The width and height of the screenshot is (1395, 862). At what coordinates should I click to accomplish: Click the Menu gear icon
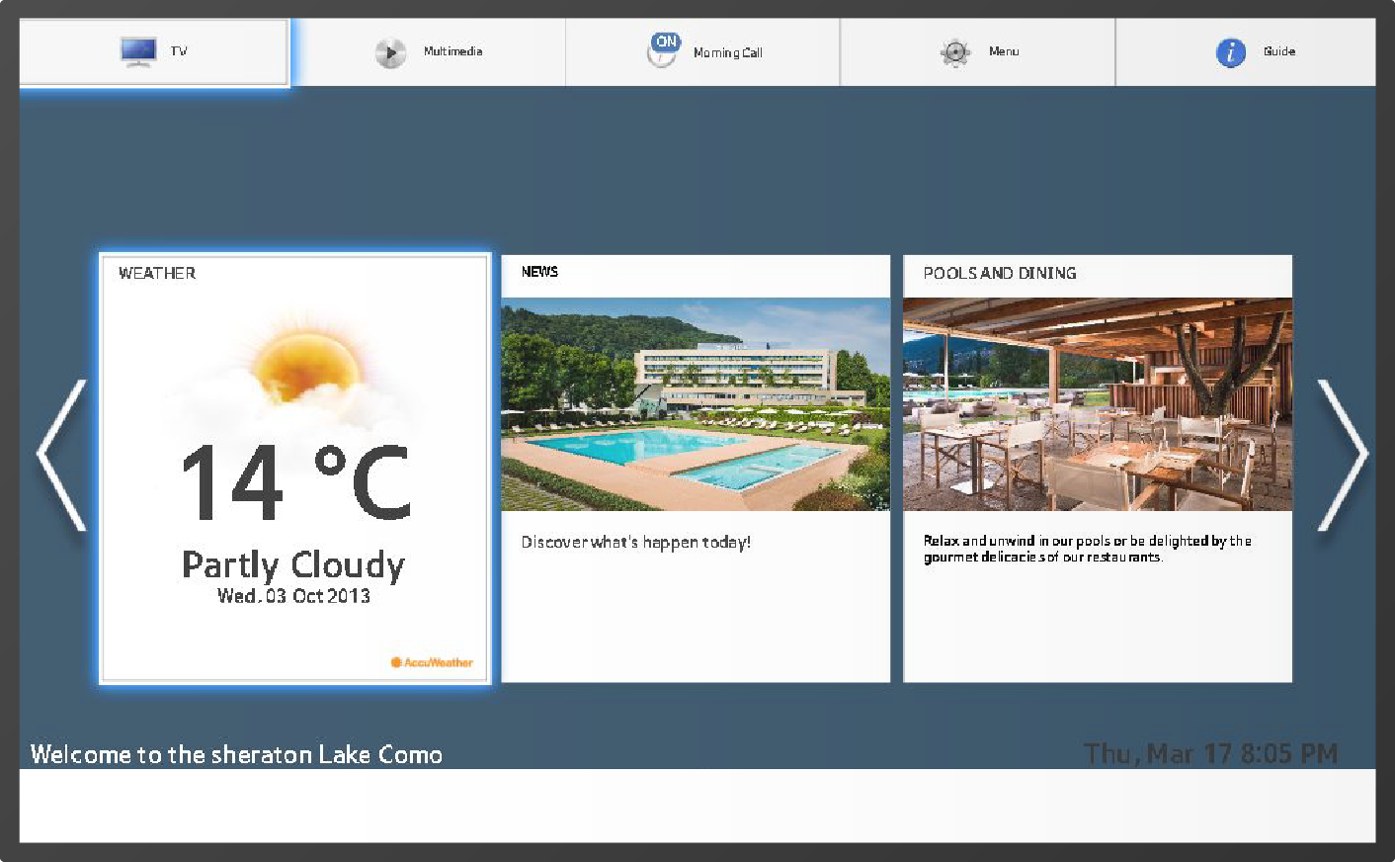click(x=955, y=52)
